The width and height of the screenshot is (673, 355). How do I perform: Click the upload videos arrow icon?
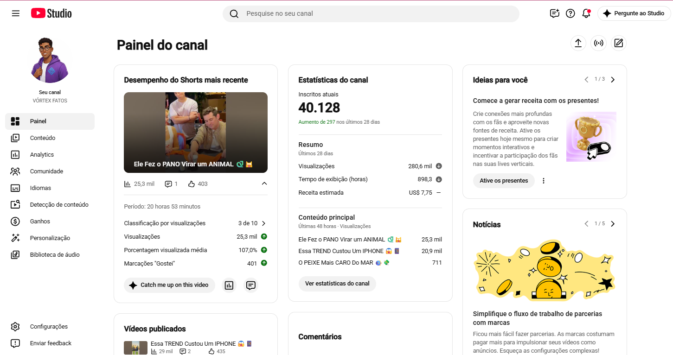pos(578,43)
